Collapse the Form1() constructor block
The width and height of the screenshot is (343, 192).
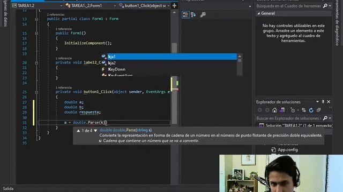[x=36, y=34]
